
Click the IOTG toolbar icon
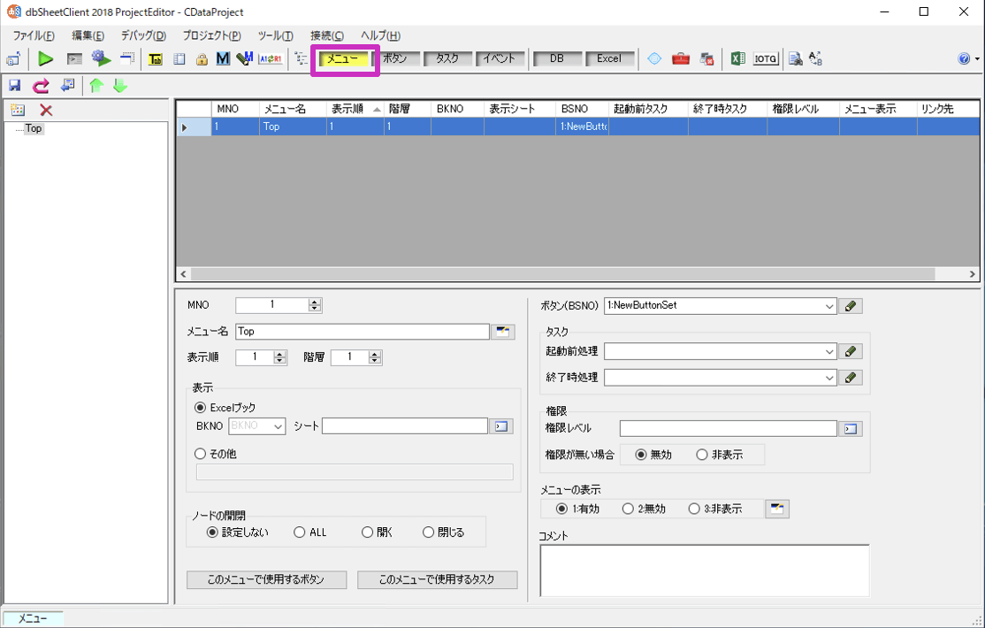coord(765,59)
